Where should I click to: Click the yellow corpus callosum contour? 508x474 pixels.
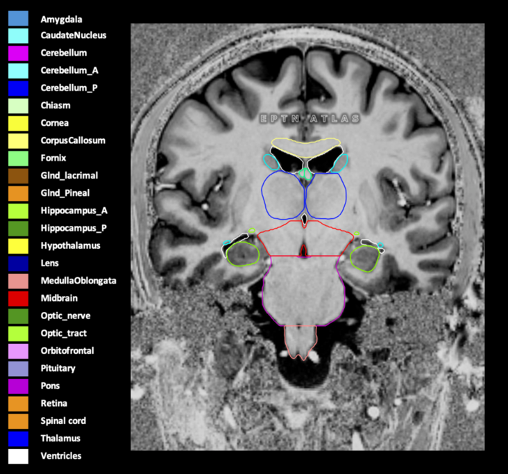coord(306,147)
